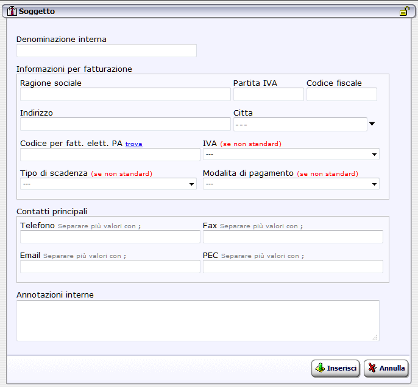Click into the Ragione sociale field
The height and width of the screenshot is (387, 418).
(125, 94)
